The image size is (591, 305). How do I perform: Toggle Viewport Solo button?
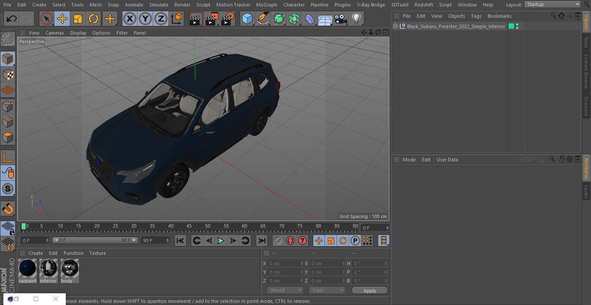8,189
